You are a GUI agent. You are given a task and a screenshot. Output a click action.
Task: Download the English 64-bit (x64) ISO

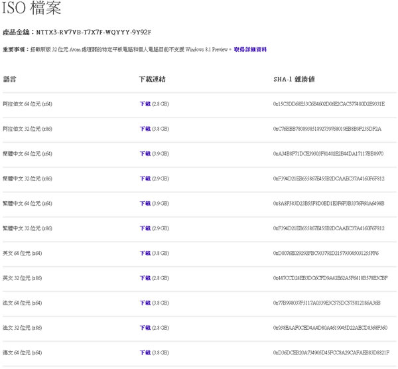(x=145, y=254)
